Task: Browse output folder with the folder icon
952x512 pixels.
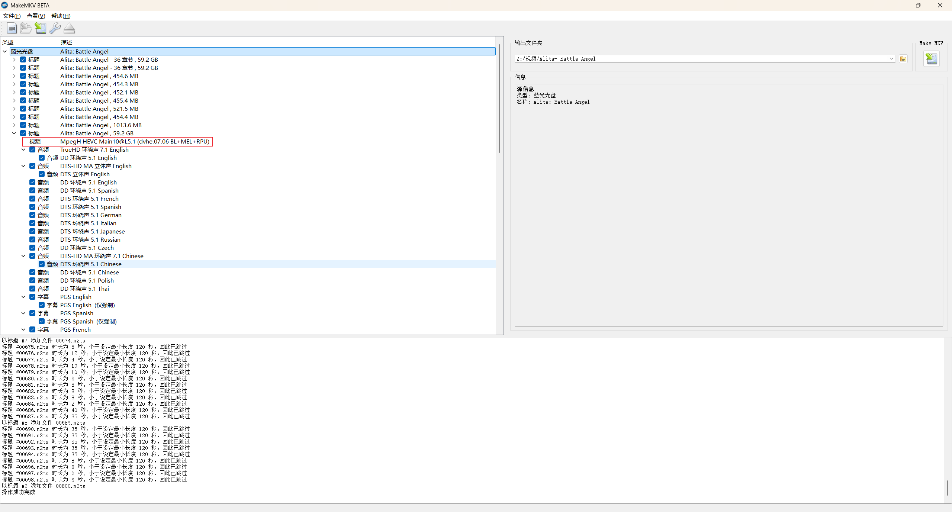Action: point(903,59)
